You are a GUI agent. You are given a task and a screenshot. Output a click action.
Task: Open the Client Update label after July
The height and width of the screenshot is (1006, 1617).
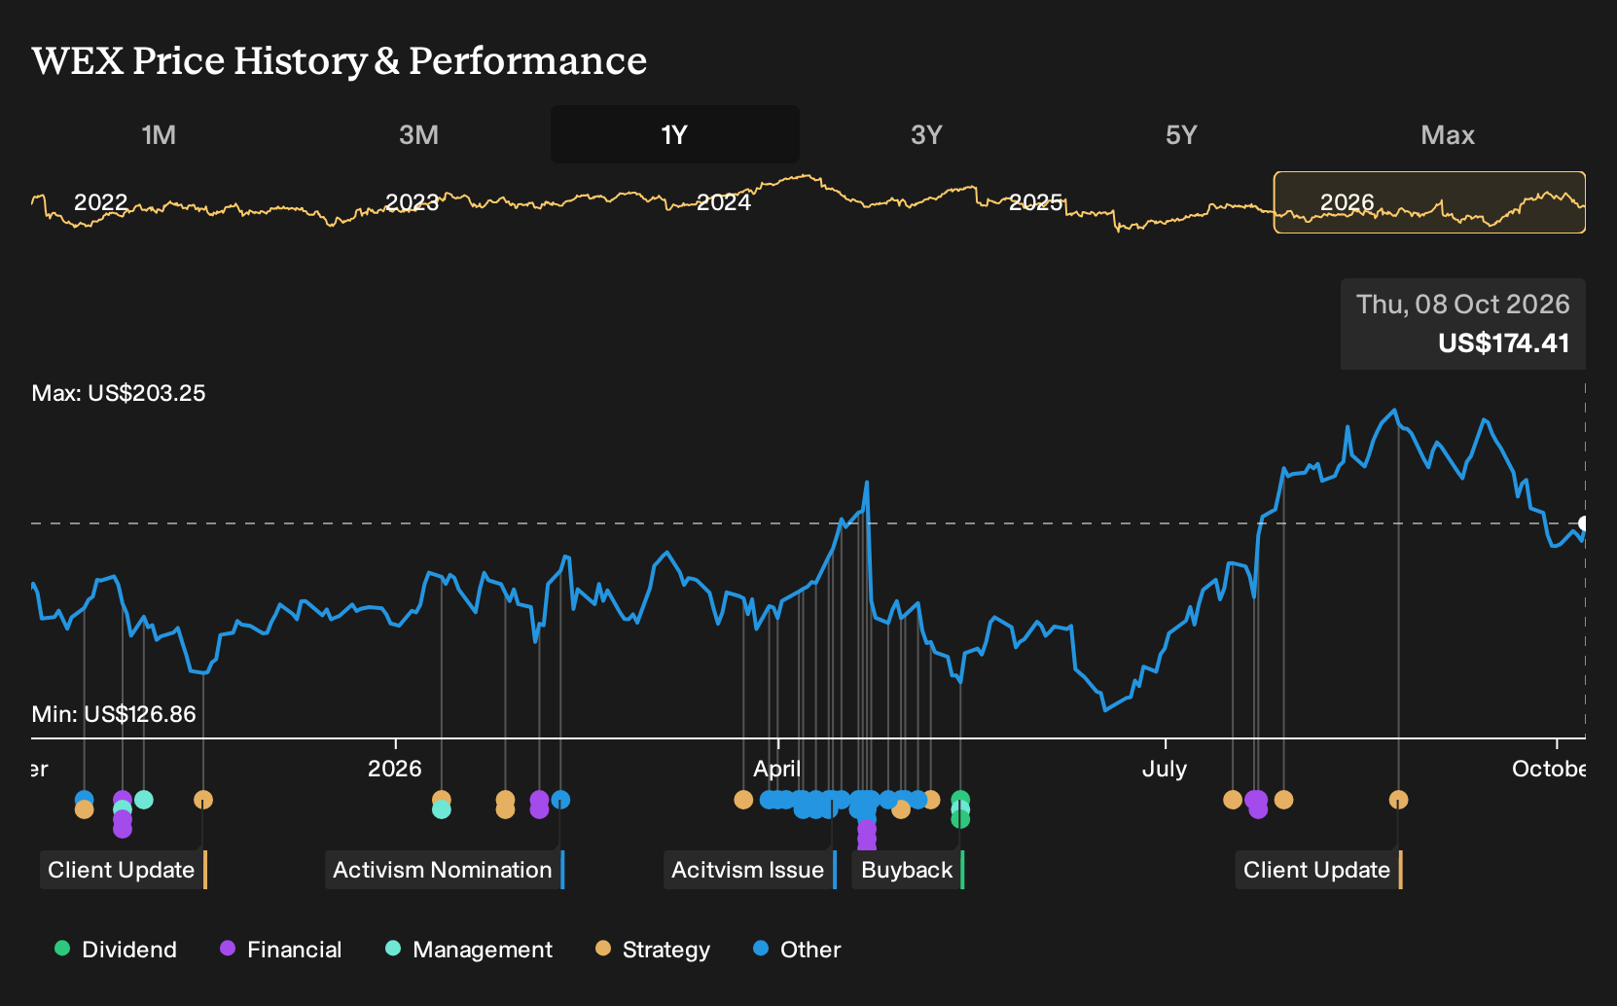tap(1319, 870)
